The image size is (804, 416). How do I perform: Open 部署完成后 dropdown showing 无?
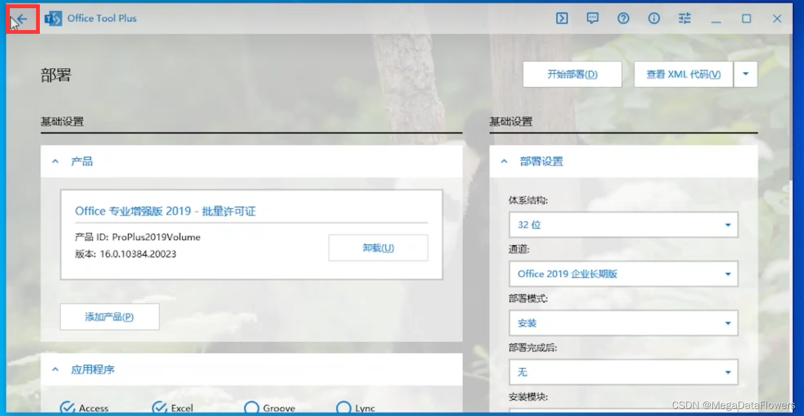tap(623, 372)
